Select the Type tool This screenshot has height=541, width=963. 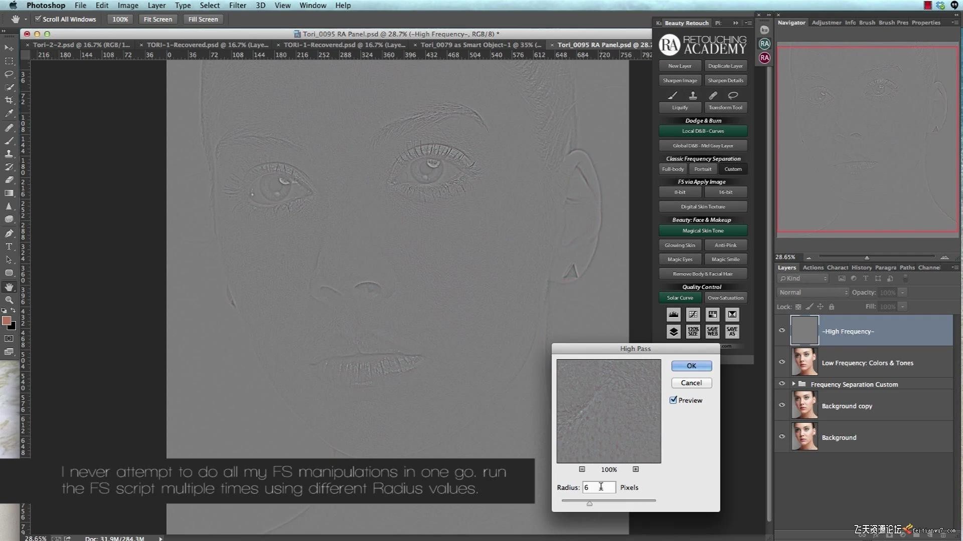[9, 246]
